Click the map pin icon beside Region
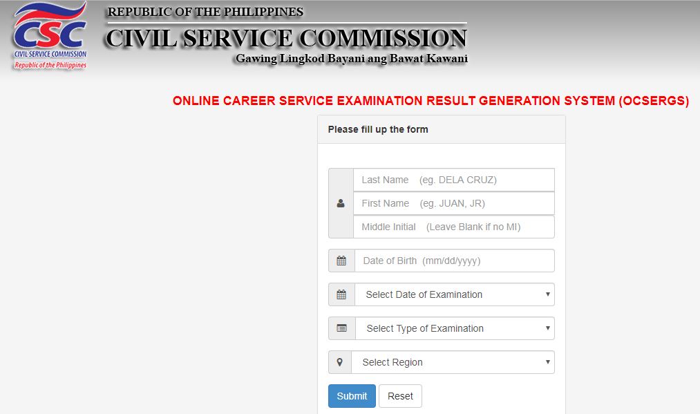700x414 pixels. click(339, 362)
